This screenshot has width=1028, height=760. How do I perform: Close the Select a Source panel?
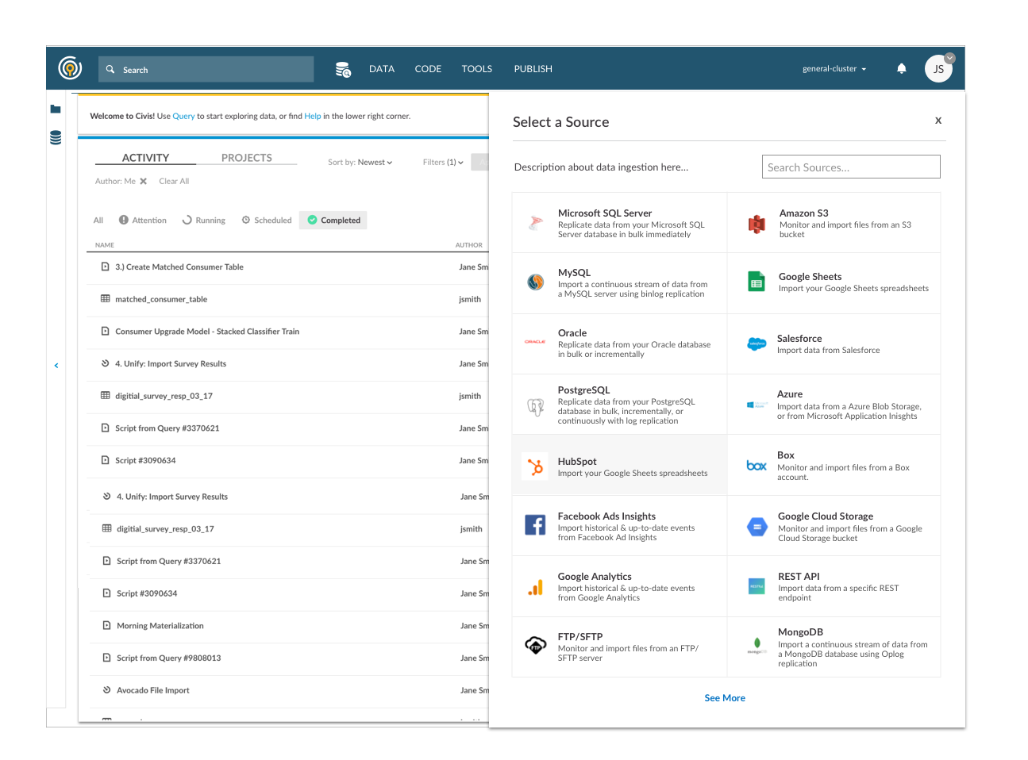tap(938, 121)
